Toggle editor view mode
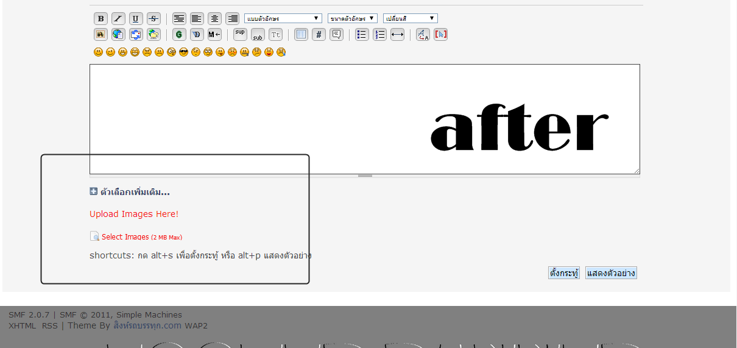 click(440, 34)
